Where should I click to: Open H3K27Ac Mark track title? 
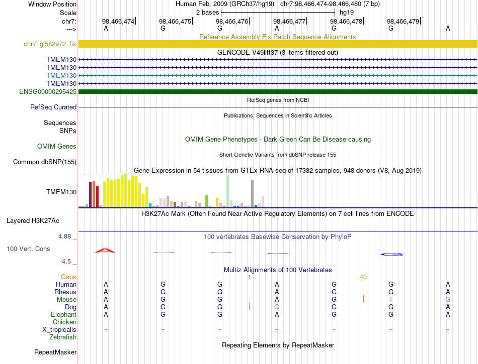(277, 213)
